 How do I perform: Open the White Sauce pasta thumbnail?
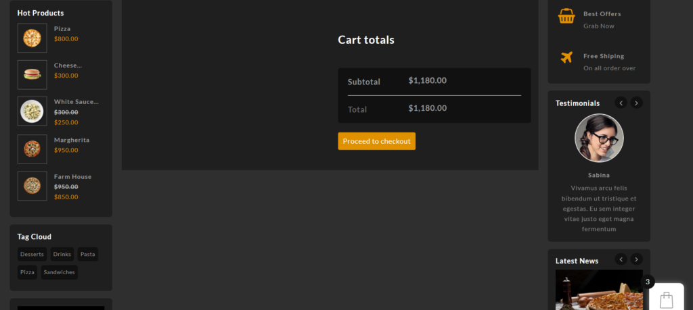(x=32, y=111)
